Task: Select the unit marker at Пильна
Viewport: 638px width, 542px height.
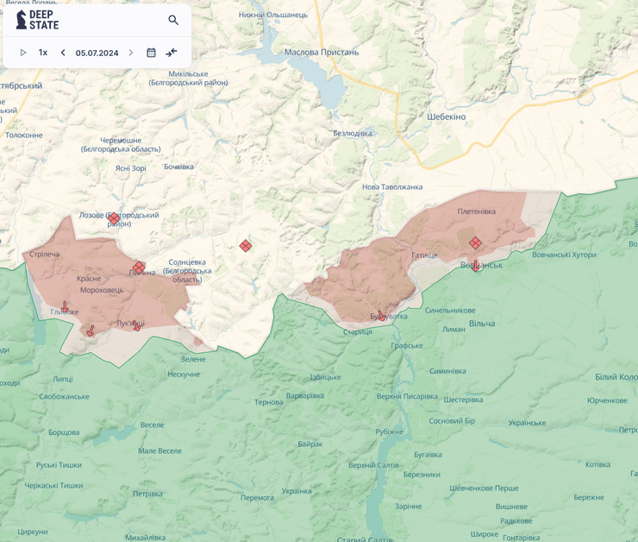Action: pyautogui.click(x=139, y=267)
